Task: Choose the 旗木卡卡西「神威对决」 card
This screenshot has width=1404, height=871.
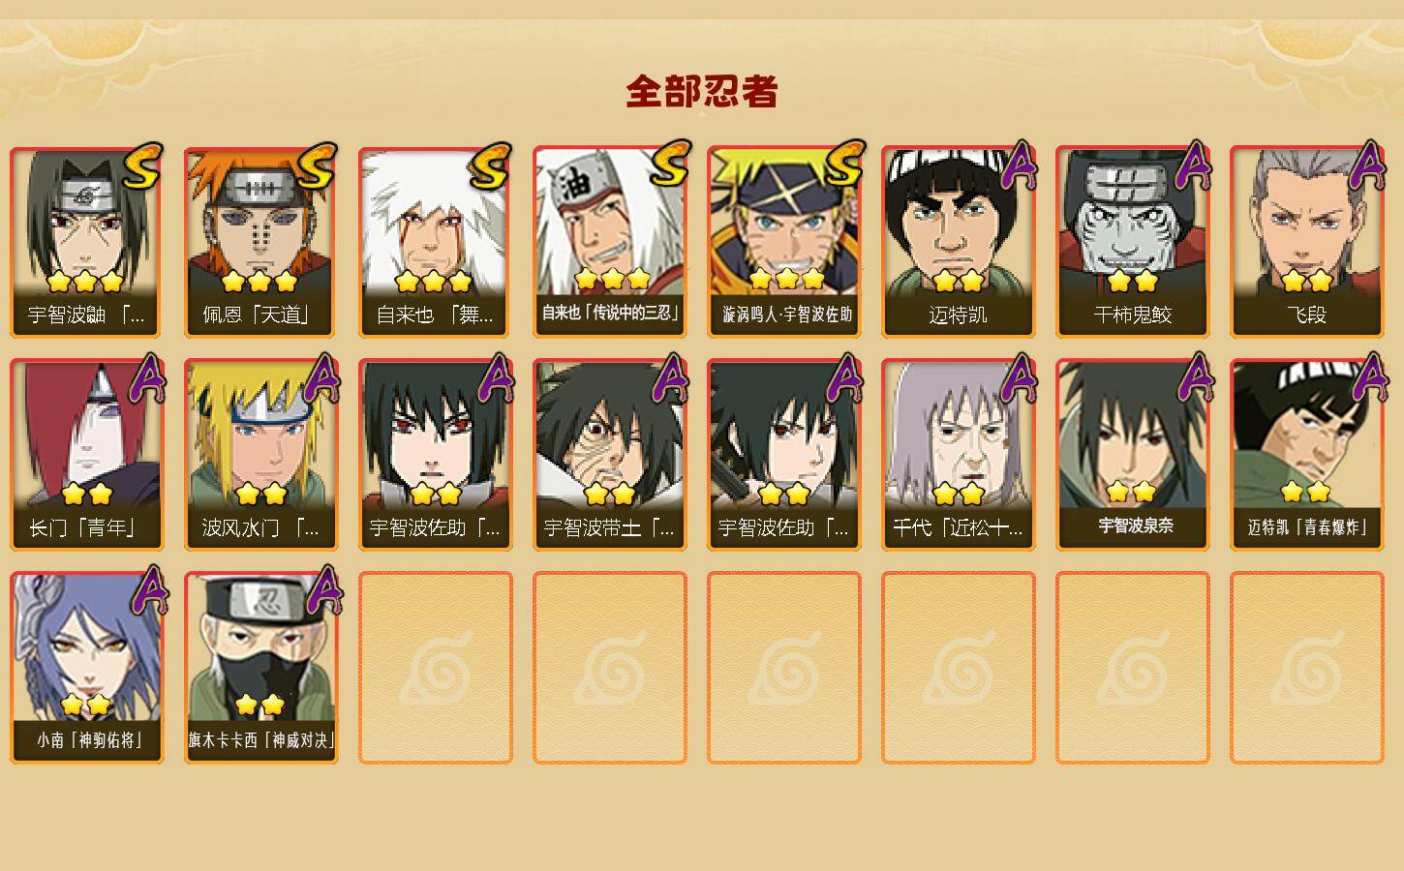Action: [260, 668]
